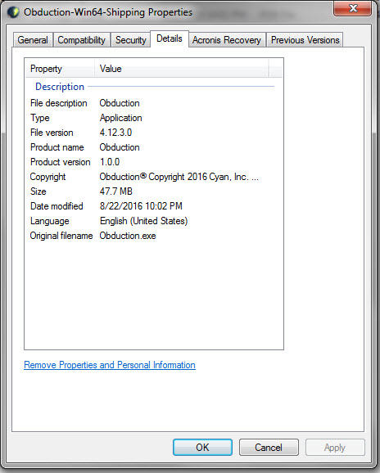Select the File version value 4.12.3.0

click(x=115, y=133)
